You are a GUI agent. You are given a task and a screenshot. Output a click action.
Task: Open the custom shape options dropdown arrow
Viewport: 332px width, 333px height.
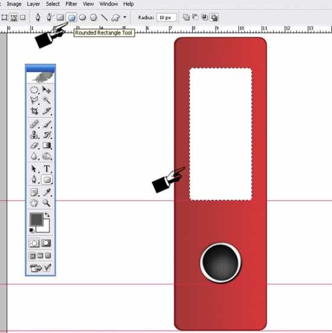[x=125, y=17]
